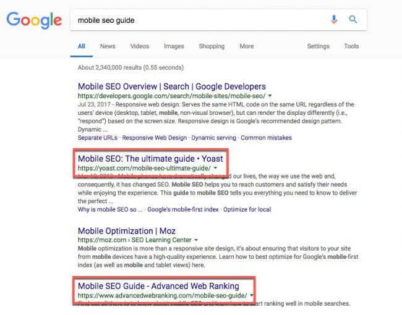
Task: Expand dropdown arrow next to yoast.com URL
Action: coord(215,168)
